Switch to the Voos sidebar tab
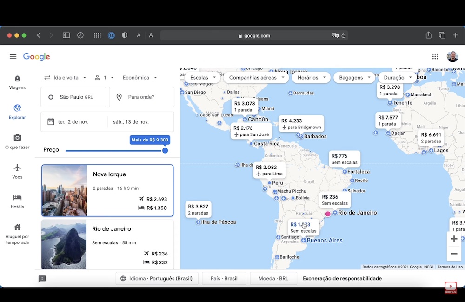Viewport: 465px width, 302px height. pyautogui.click(x=17, y=171)
